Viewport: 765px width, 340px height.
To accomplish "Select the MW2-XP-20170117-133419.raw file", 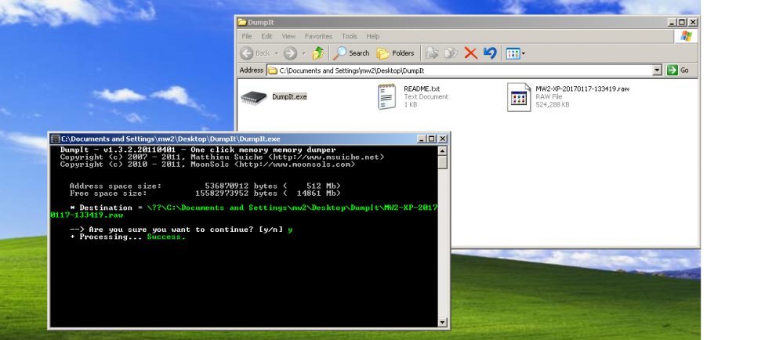I will [519, 97].
